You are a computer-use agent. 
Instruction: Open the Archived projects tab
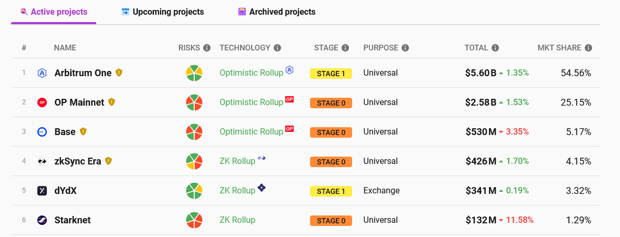277,12
